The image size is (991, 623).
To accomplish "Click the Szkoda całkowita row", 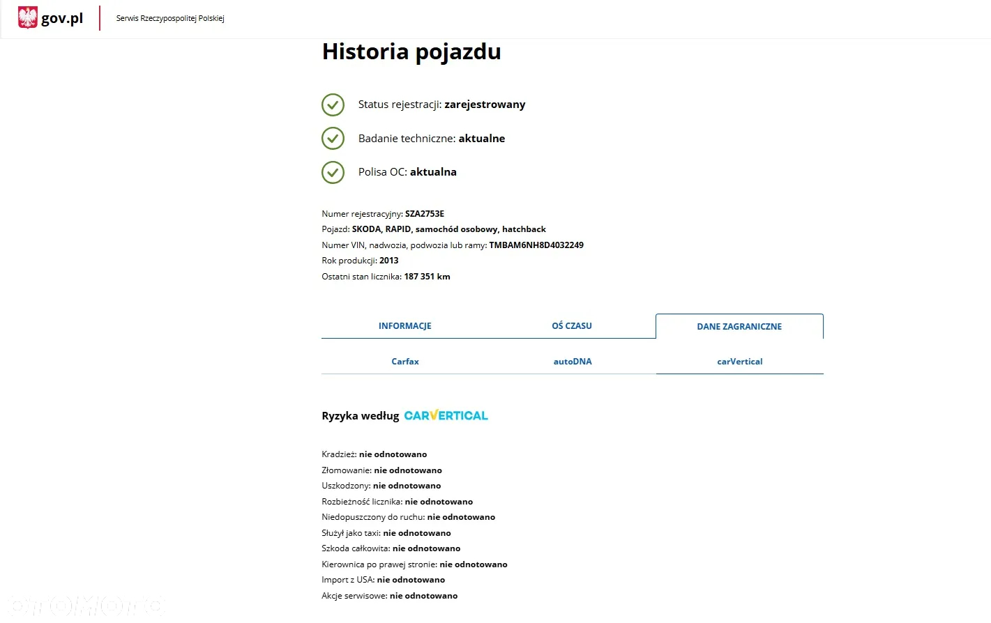I will click(391, 548).
